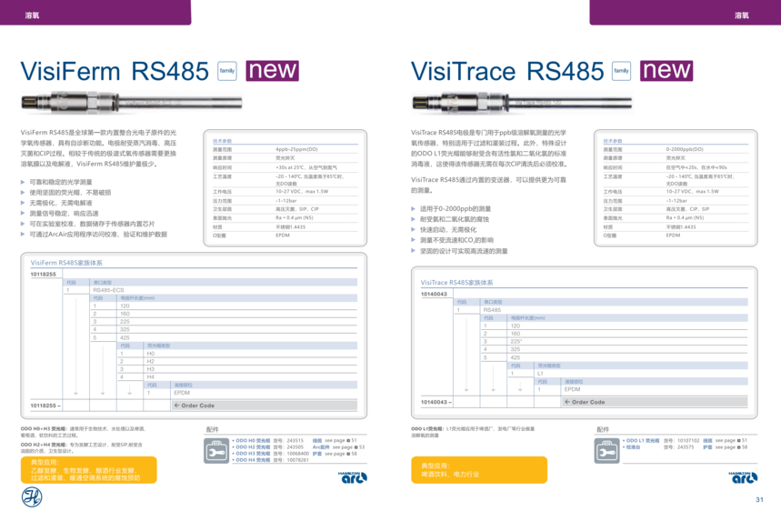Open the 校准台 accessory link
This screenshot has width=781, height=521.
(632, 447)
